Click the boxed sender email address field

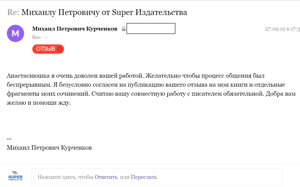coord(151,29)
